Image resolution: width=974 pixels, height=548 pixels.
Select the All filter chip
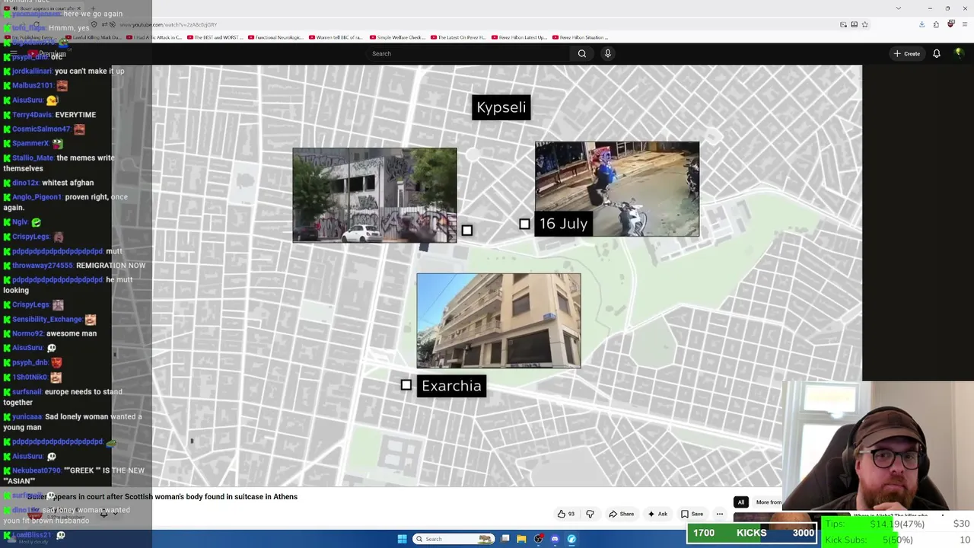[740, 502]
